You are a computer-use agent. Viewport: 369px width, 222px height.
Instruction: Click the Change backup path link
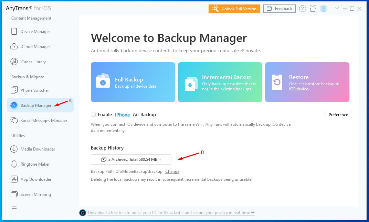point(172,171)
